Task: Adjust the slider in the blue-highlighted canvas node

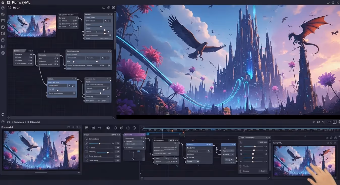Action: tap(58, 90)
